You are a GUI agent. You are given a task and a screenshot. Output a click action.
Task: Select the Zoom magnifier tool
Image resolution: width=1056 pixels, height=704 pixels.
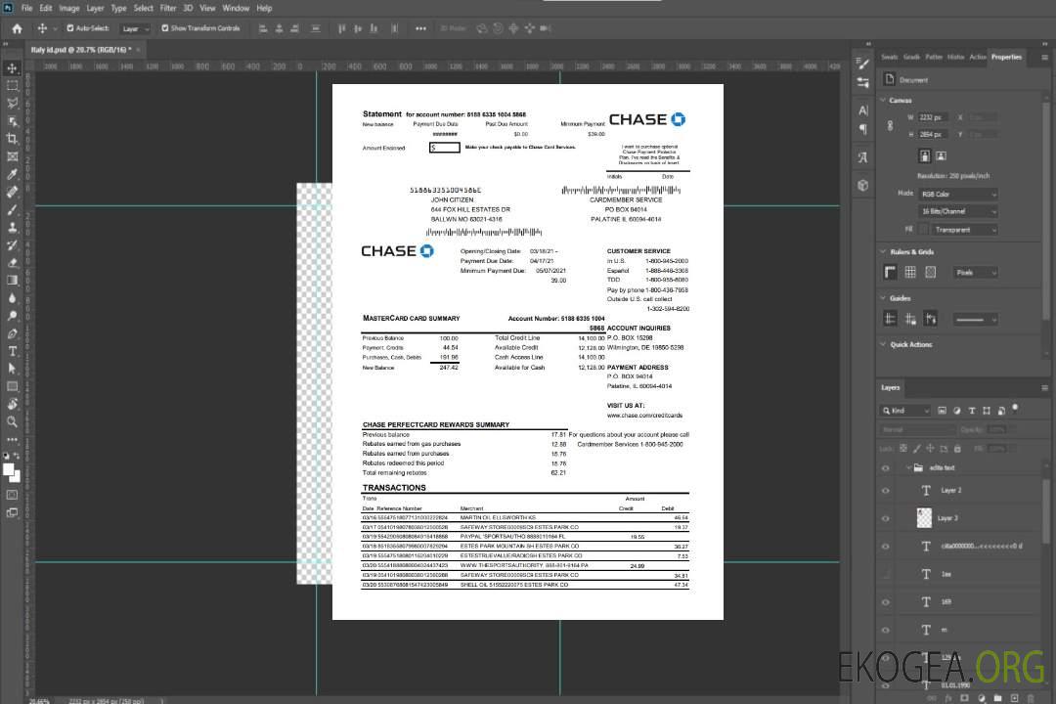point(12,421)
